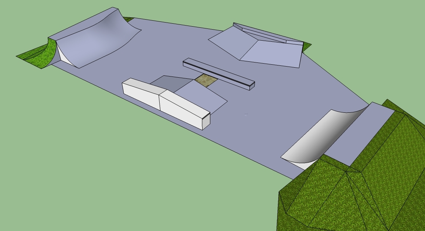Select the left flat segment of white ledge
The width and height of the screenshot is (425, 231).
pos(140,93)
